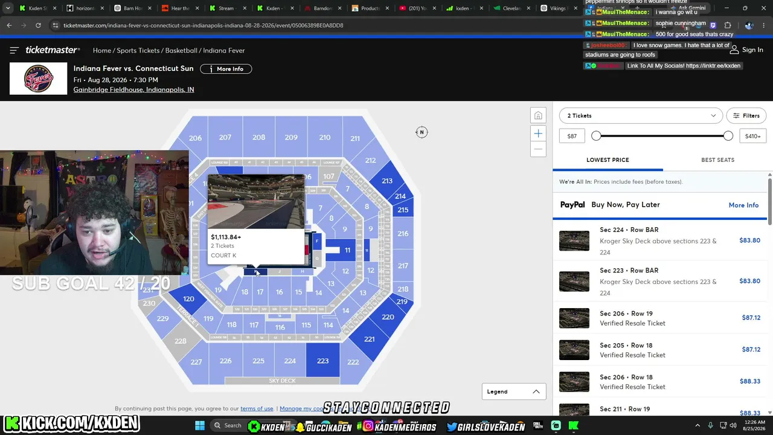Select section 220 on the seat map
Screen dimensions: 773x435
(388, 317)
